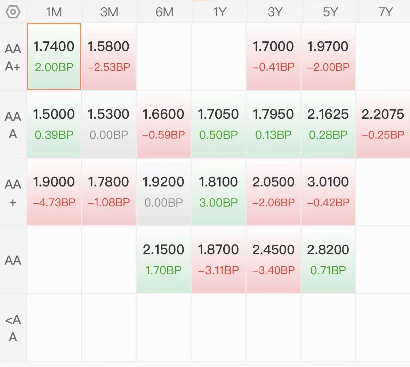This screenshot has width=410, height=367.
Task: Select the AAA 1Y cell with 1.7050
Action: click(x=219, y=125)
